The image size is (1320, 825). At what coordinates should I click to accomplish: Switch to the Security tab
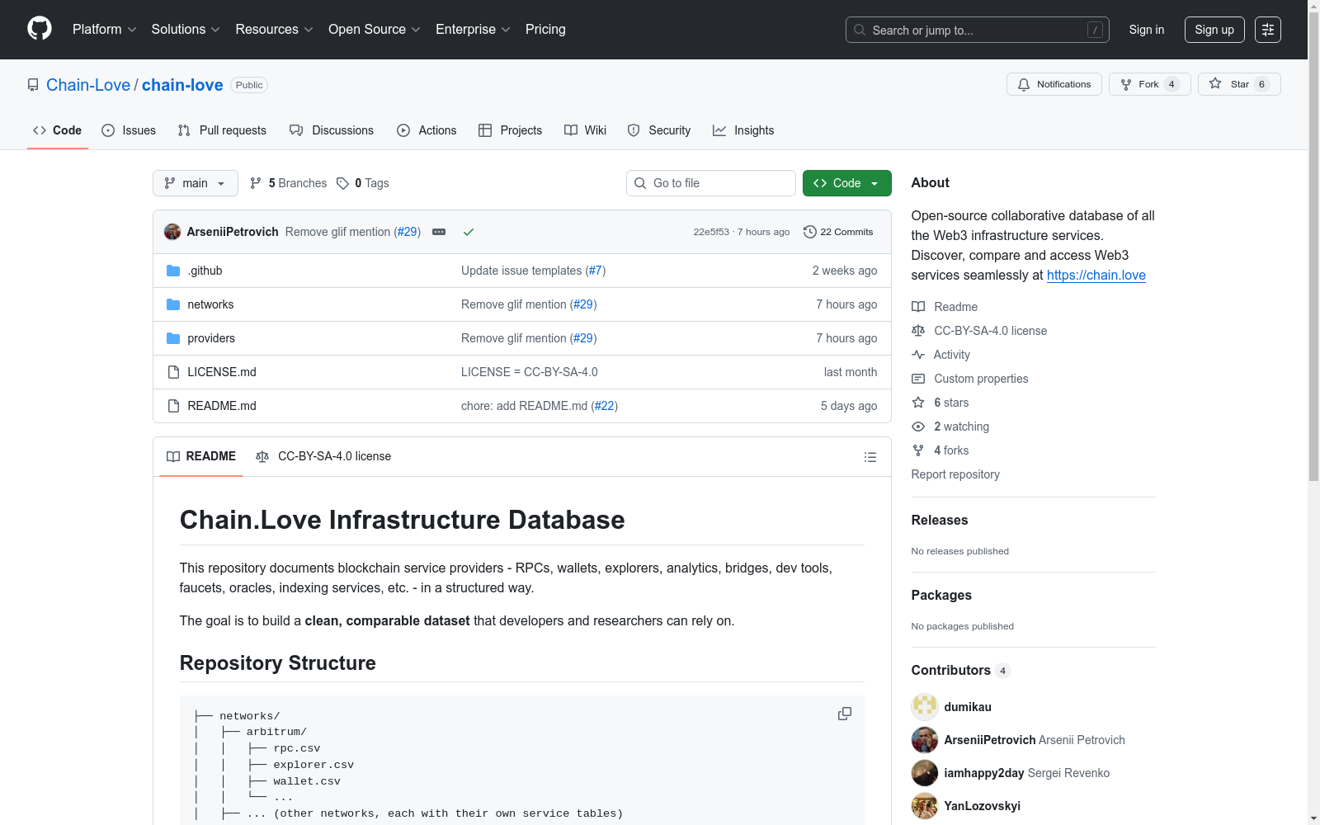click(659, 130)
